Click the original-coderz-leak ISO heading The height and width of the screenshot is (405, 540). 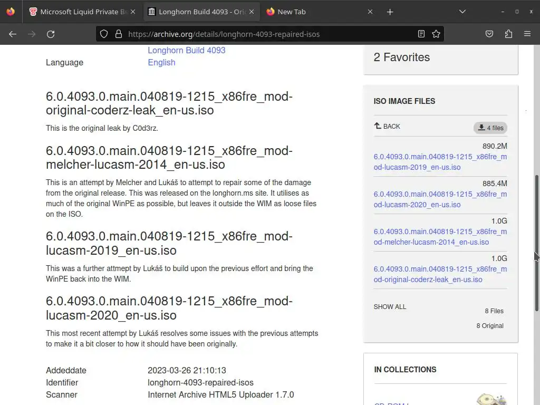click(169, 103)
